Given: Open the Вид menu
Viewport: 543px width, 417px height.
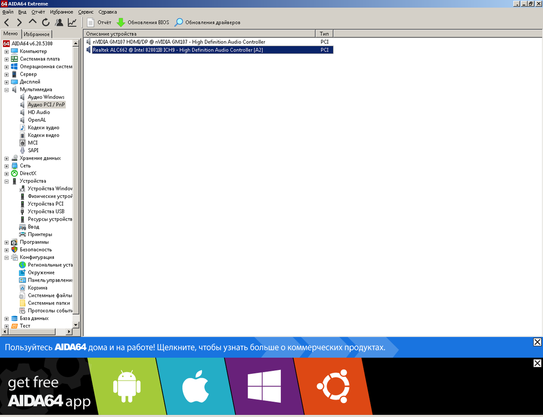Looking at the screenshot, I should (22, 12).
